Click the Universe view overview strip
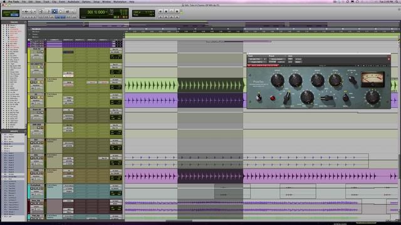 click(212, 24)
